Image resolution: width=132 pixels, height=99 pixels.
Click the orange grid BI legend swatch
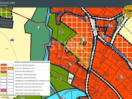pyautogui.click(x=3, y=68)
